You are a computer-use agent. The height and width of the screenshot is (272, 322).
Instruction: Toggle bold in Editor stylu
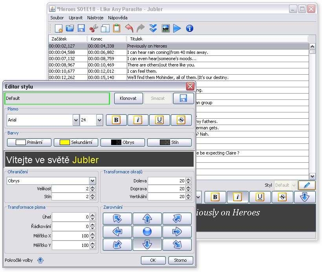click(116, 120)
